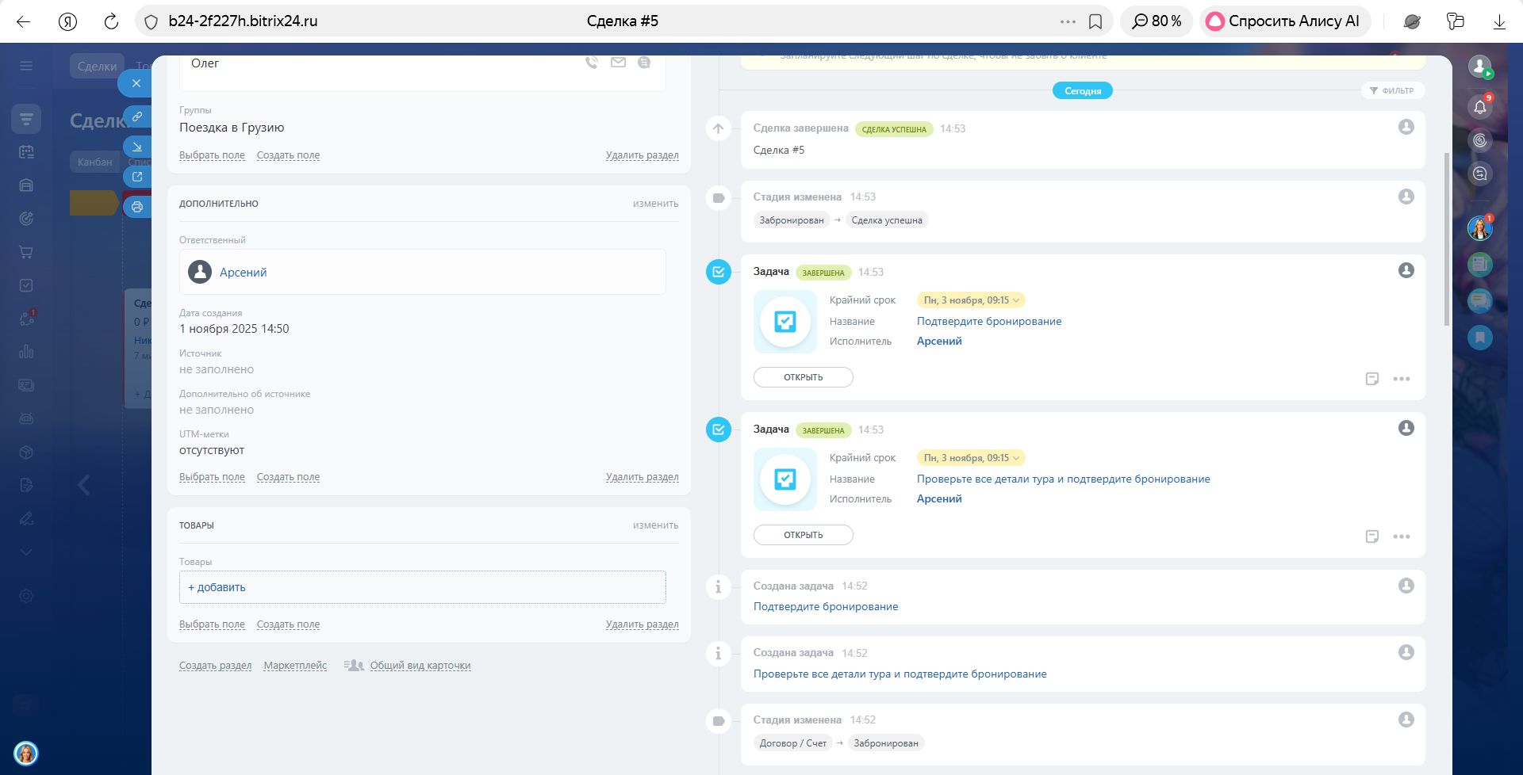Viewport: 1523px width, 775px height.
Task: Add a note to the 'Подтвердите бронирование' task card
Action: 1372,379
